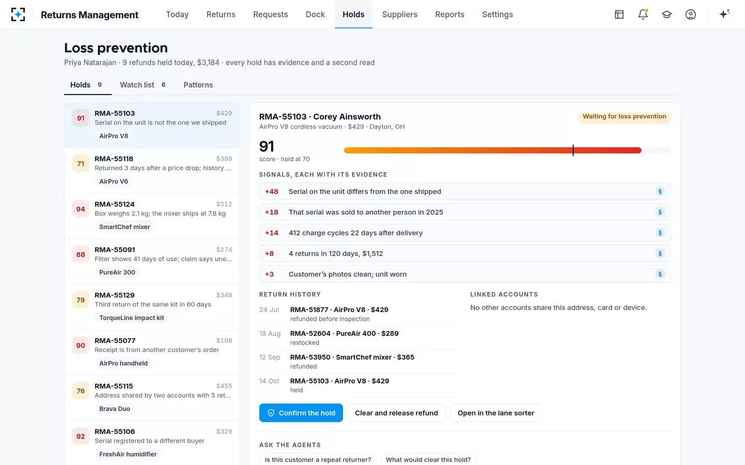
Task: Open evidence icon for 412 charge cycles signal
Action: click(x=660, y=233)
